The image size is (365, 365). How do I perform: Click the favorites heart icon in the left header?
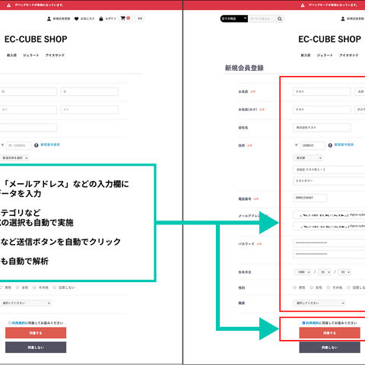click(76, 19)
